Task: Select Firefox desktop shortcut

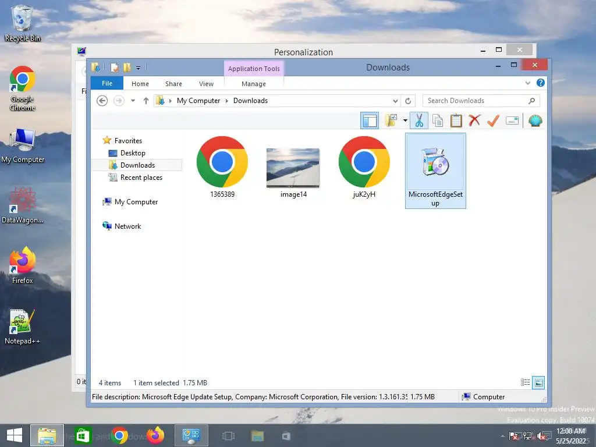Action: point(23,265)
